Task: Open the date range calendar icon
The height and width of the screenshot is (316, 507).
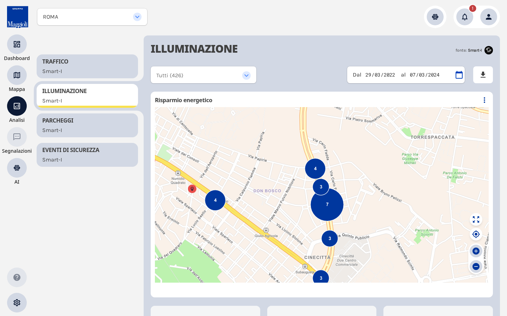Action: 459,75
